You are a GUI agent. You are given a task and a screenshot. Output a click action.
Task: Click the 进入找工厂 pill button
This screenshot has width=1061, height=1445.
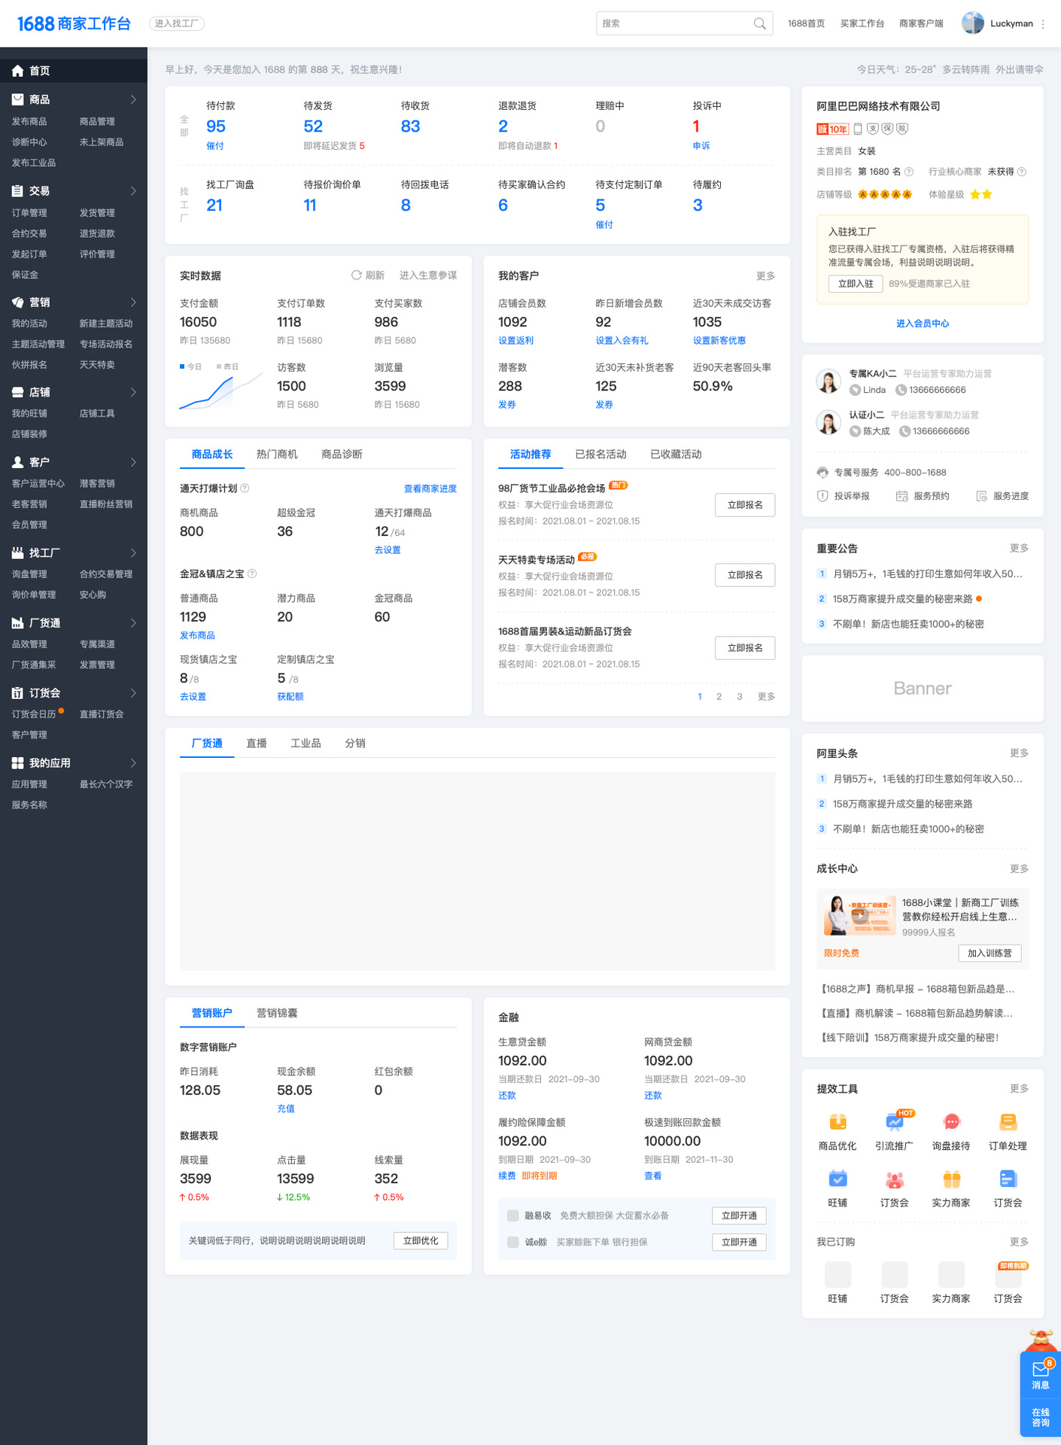[177, 23]
